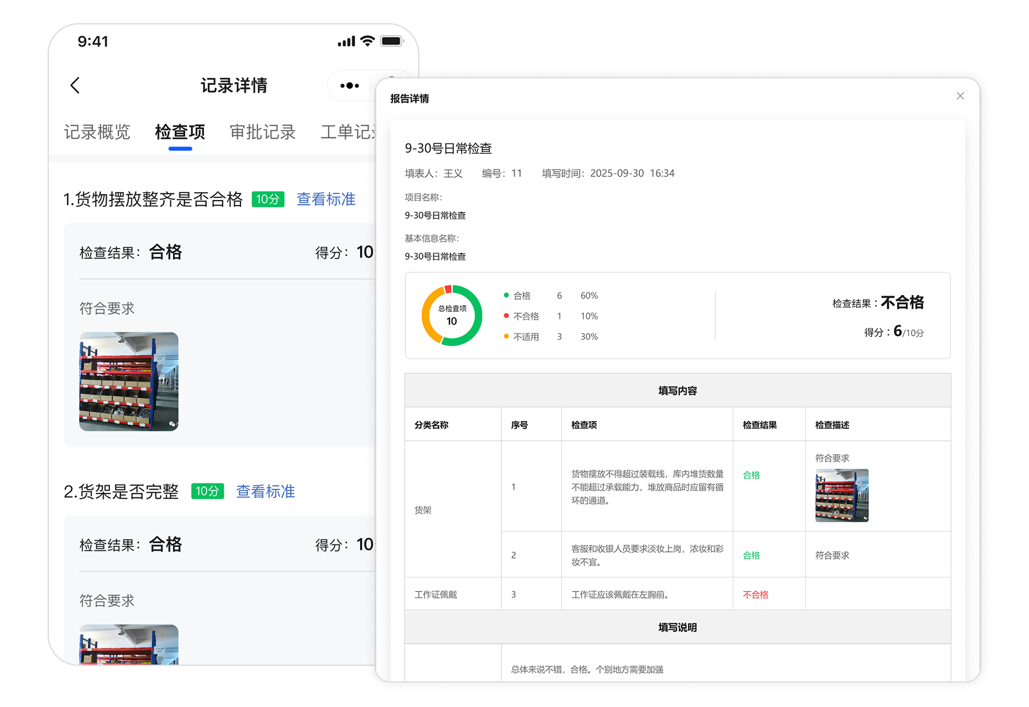
Task: Click the 总检查项 donut chart
Action: [451, 316]
